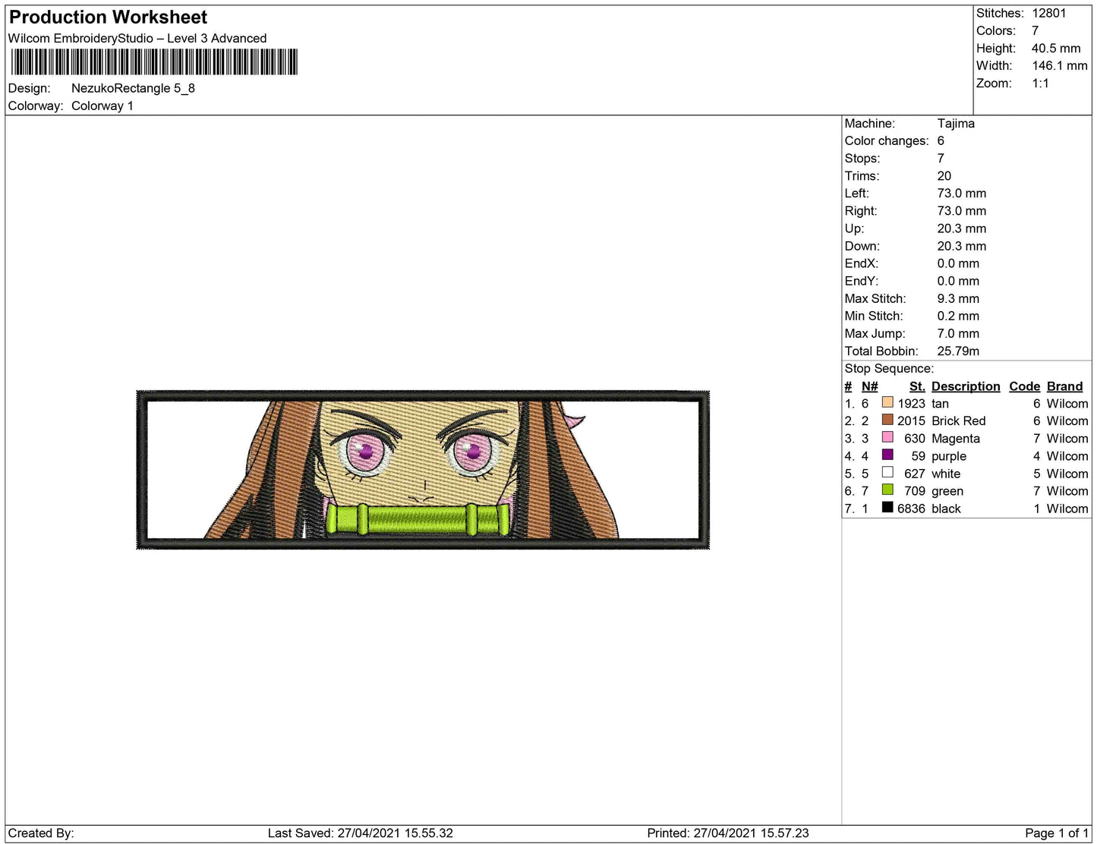The width and height of the screenshot is (1097, 844).
Task: Click the "Created By:" footer label
Action: pos(41,833)
